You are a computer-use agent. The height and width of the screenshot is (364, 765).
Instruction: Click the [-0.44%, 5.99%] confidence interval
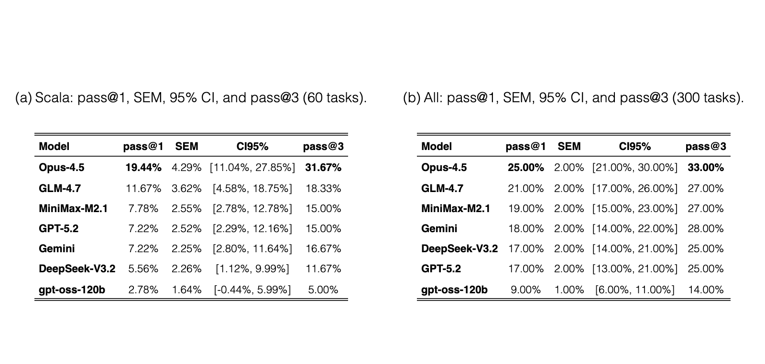click(252, 290)
